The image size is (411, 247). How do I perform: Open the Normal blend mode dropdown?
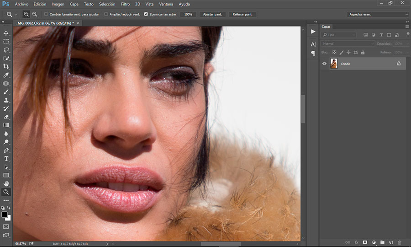point(348,43)
